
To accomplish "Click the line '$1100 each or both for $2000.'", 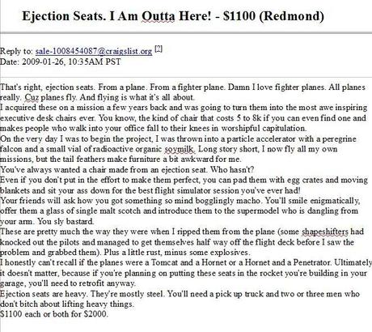I will coord(54,314).
